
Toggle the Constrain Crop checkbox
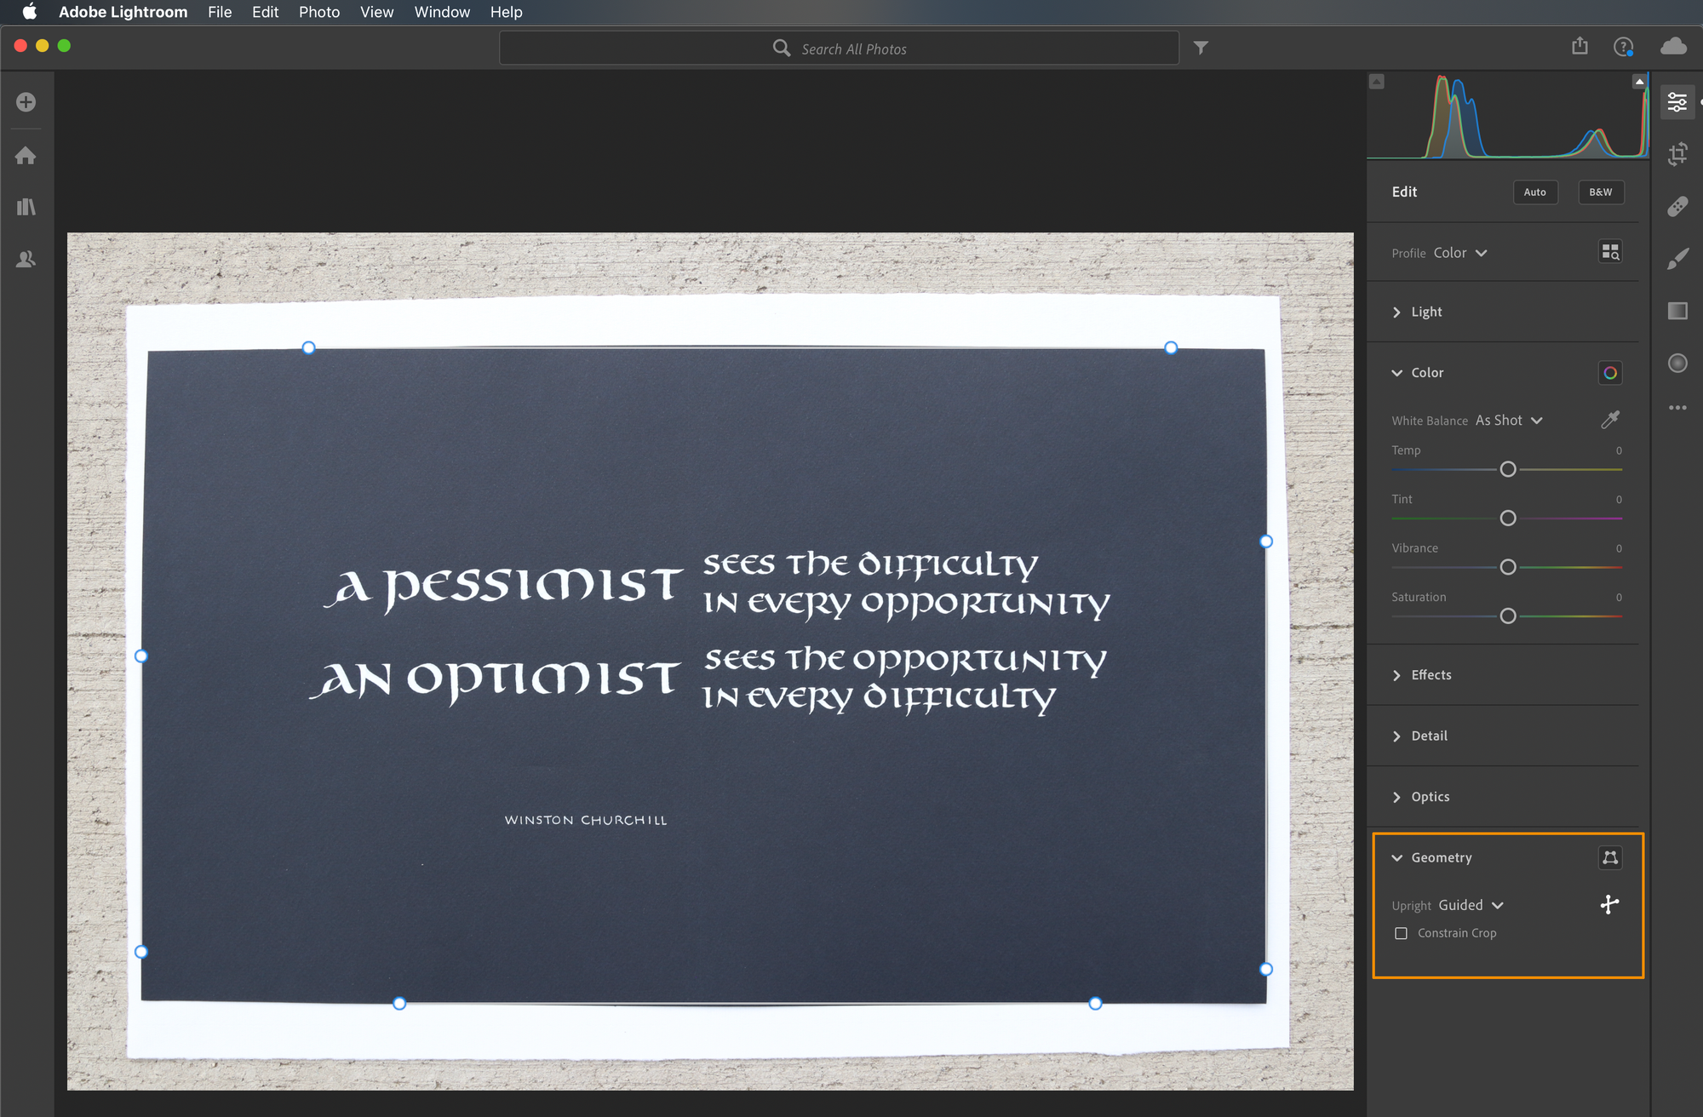coord(1399,932)
